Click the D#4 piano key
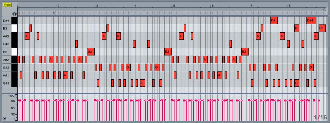 tap(14, 20)
